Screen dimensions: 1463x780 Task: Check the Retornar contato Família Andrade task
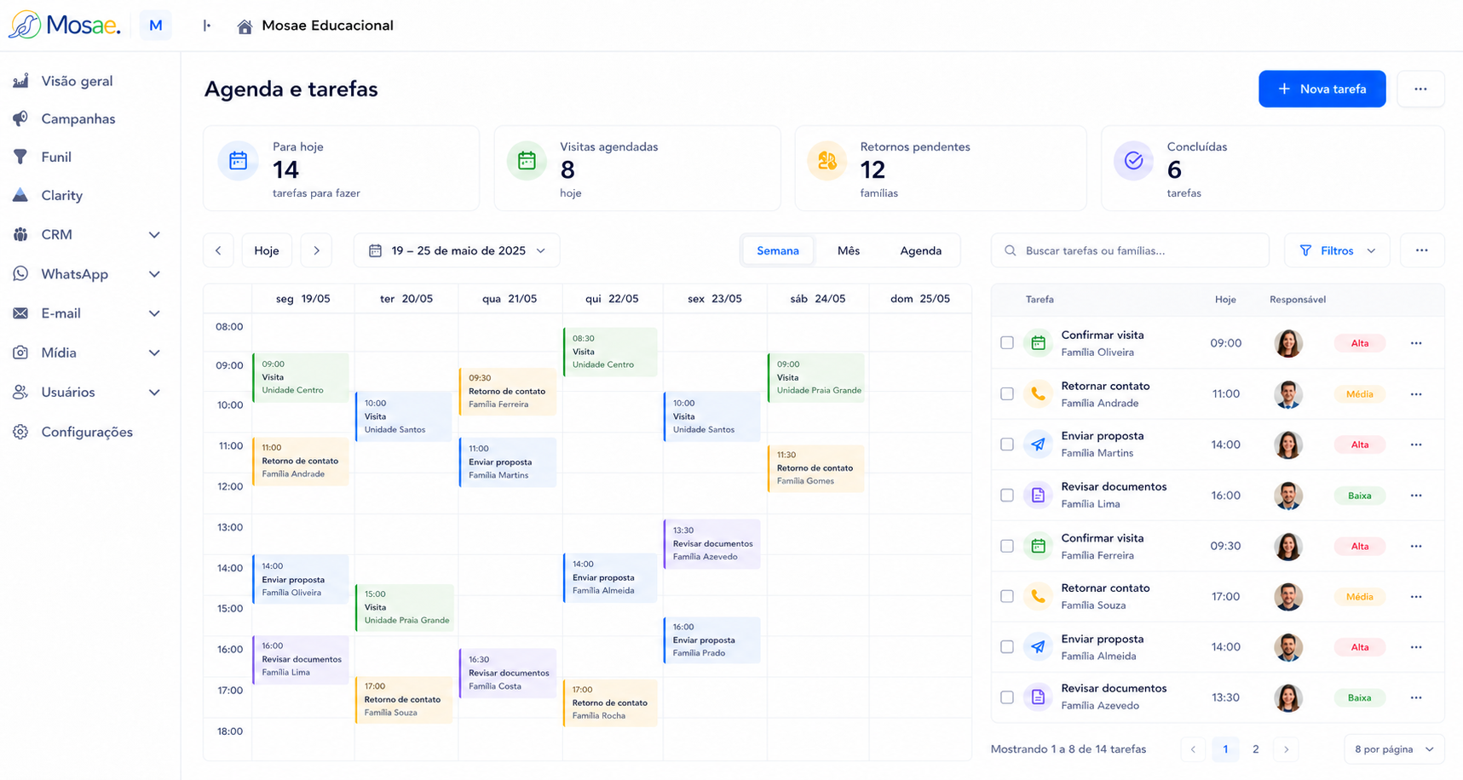pos(1007,394)
